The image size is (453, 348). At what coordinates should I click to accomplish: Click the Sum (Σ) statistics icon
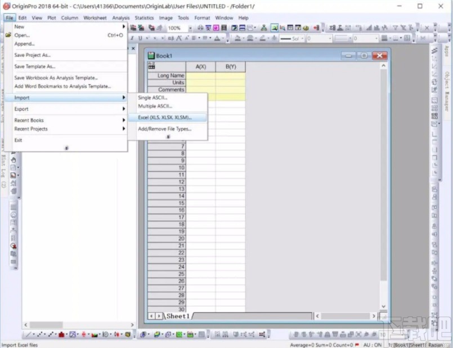click(332, 28)
